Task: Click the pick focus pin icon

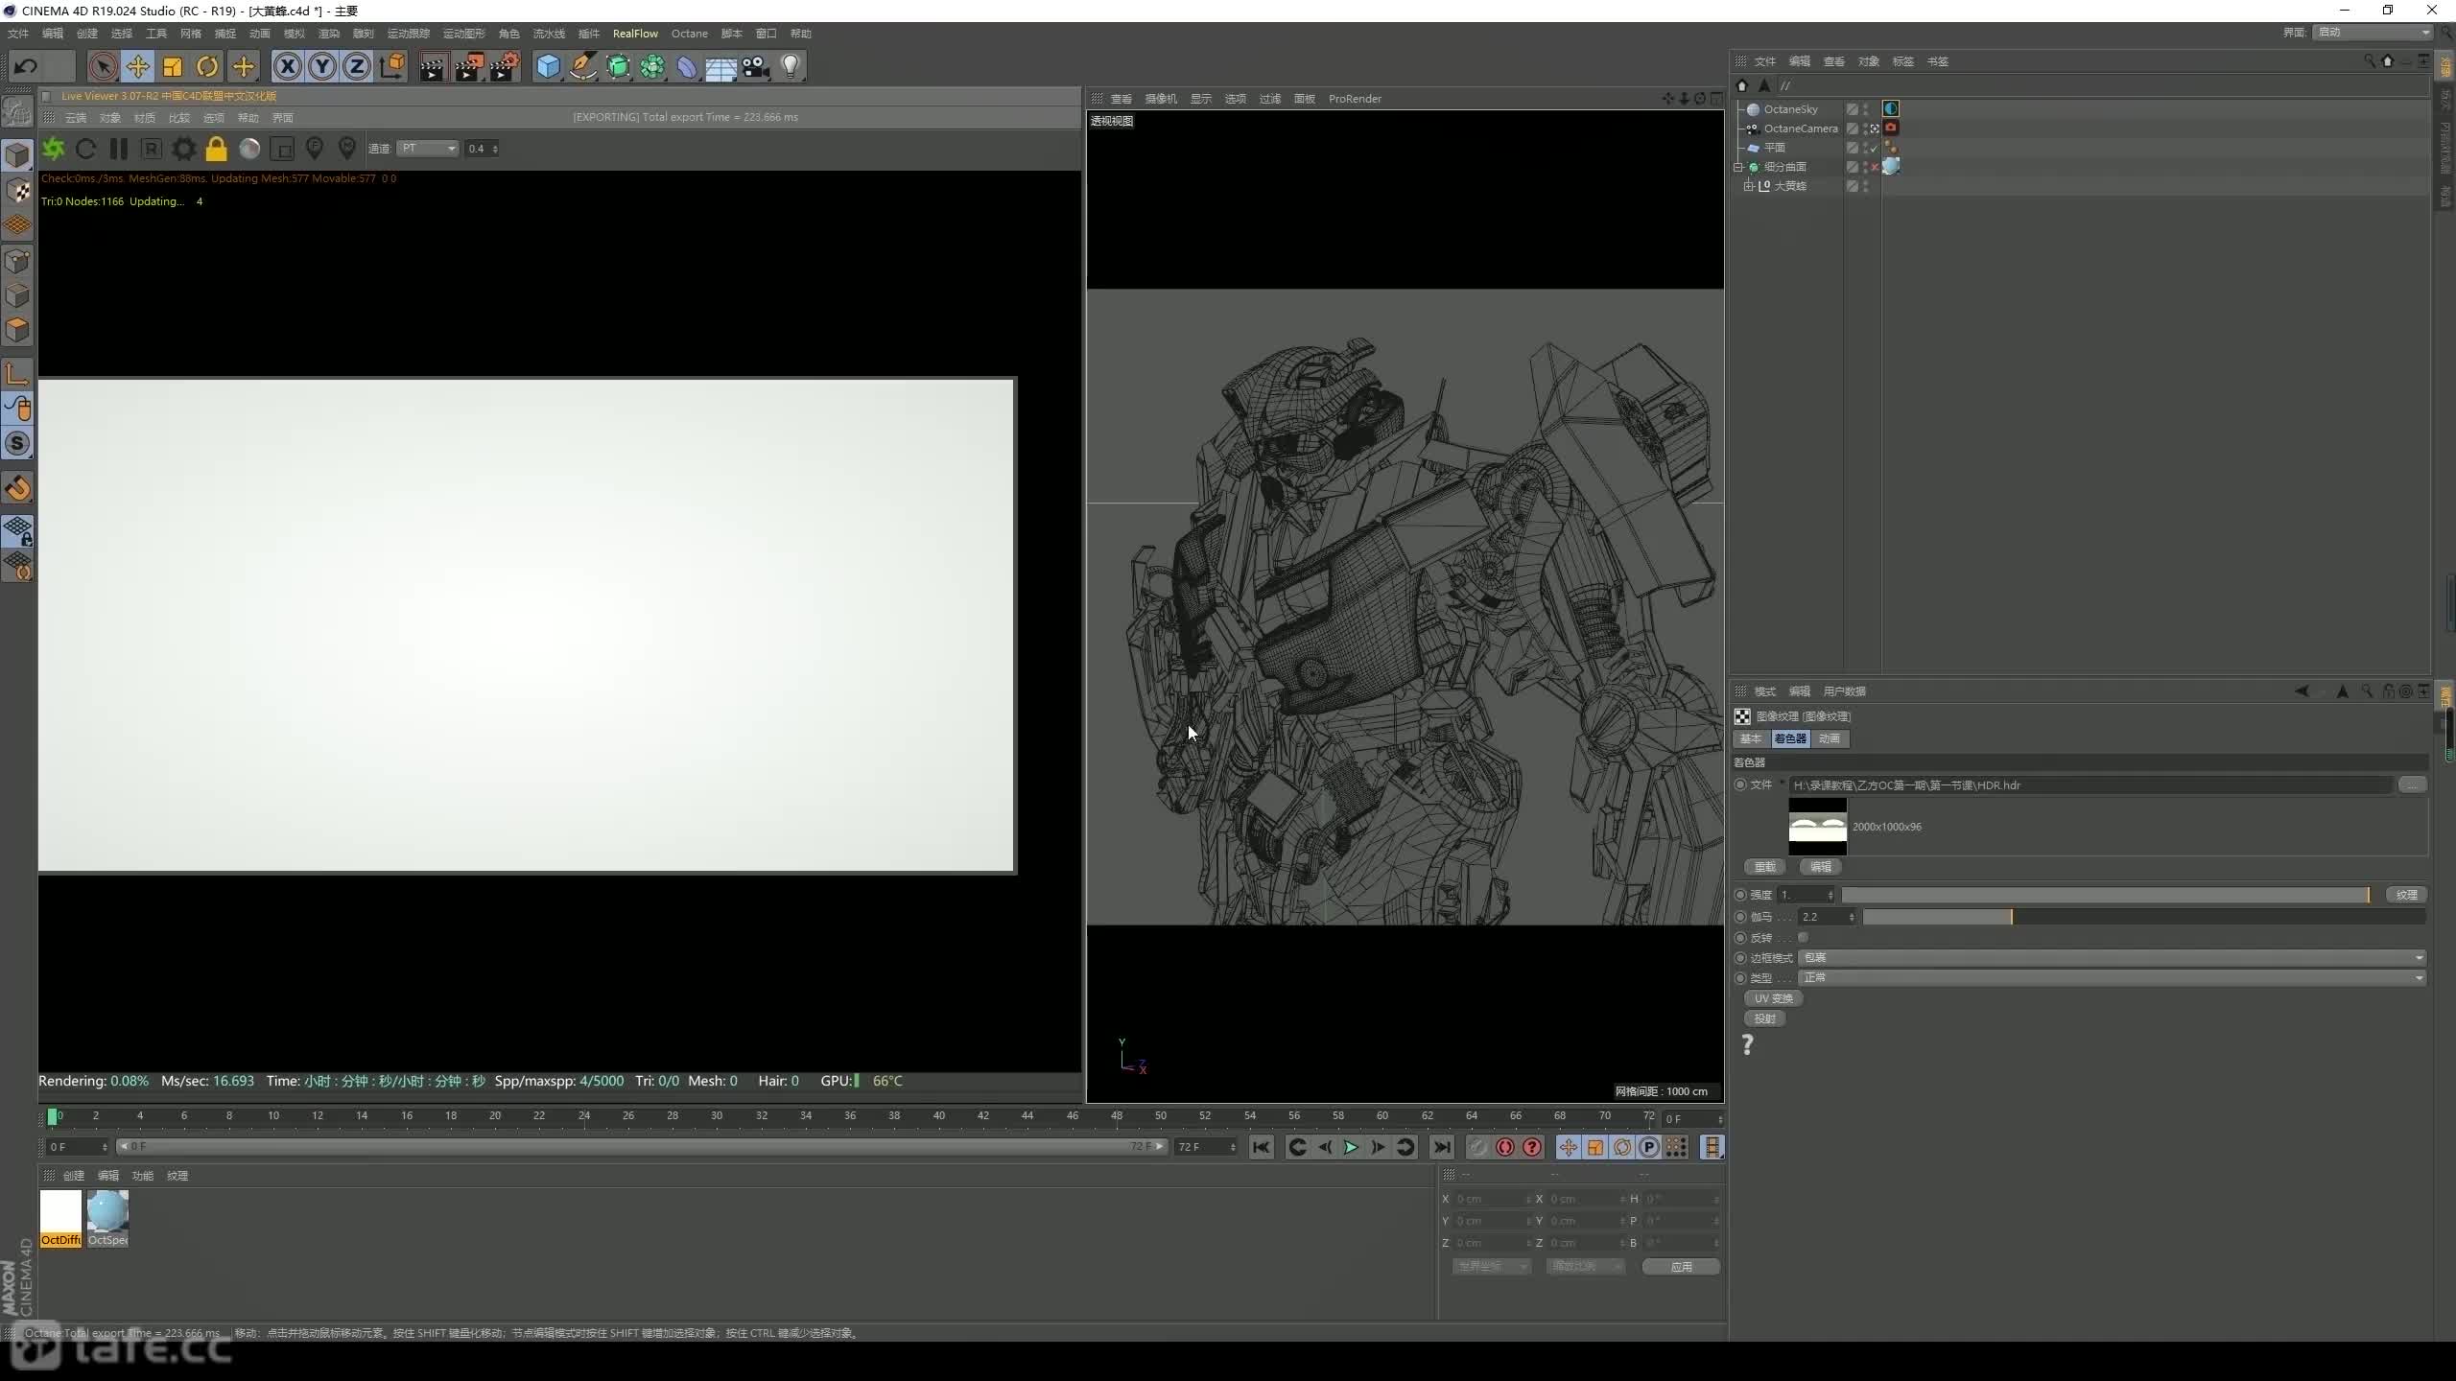Action: 315,149
